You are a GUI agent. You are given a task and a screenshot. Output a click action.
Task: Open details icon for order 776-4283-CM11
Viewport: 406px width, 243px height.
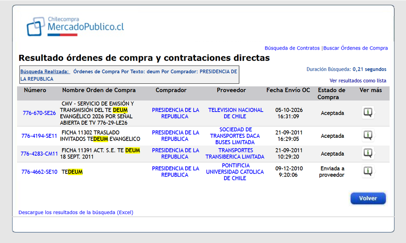click(x=368, y=153)
